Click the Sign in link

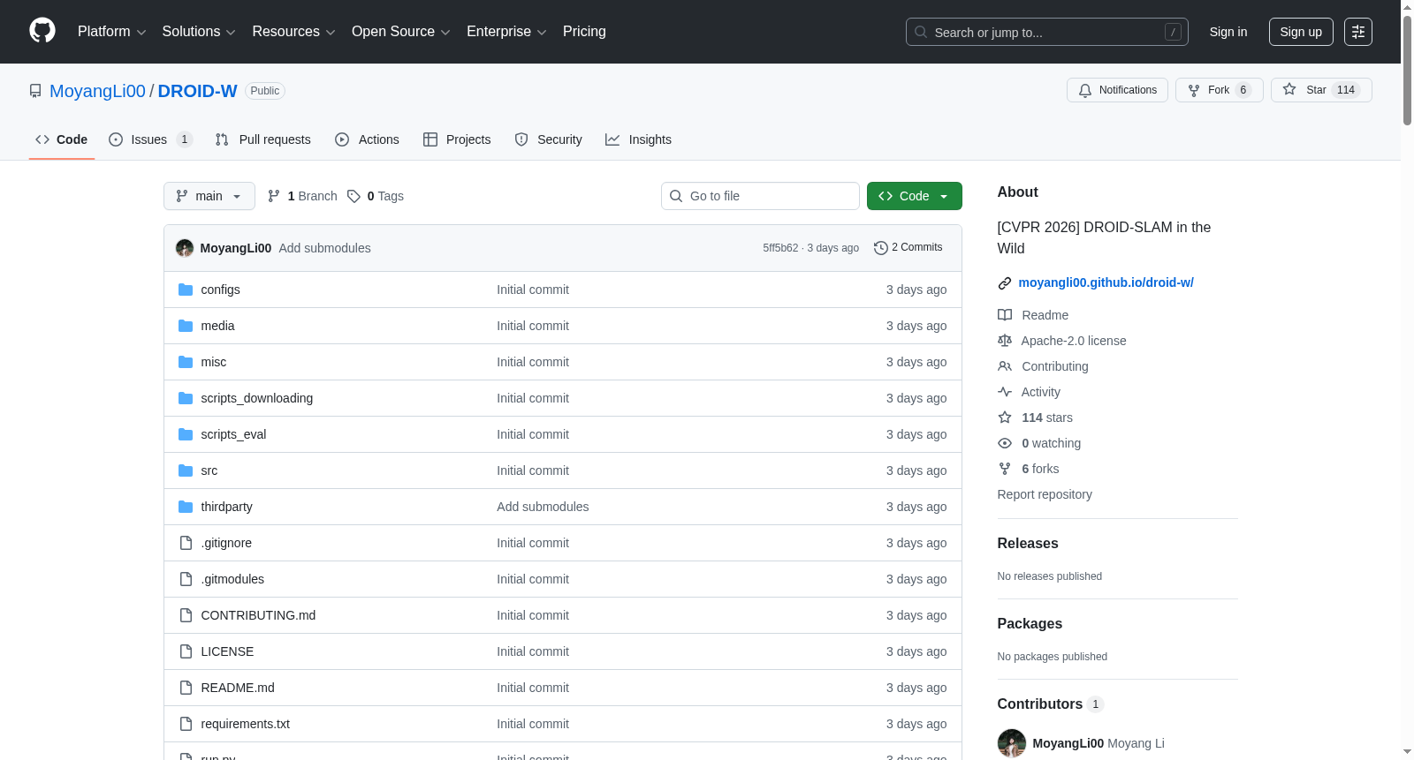tap(1228, 32)
